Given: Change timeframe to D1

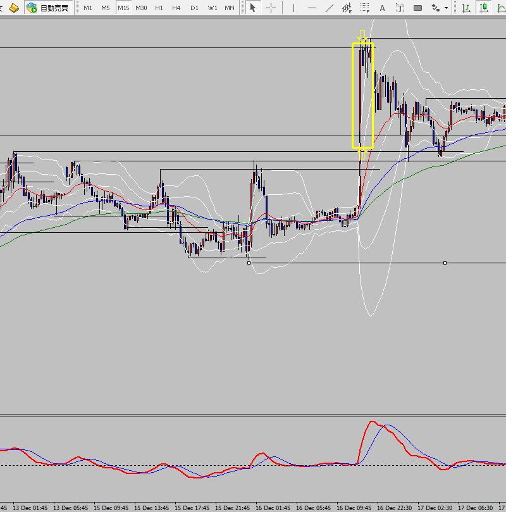Looking at the screenshot, I should coord(195,8).
